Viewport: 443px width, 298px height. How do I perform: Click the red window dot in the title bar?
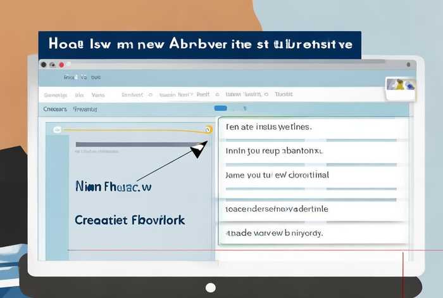coord(61,64)
